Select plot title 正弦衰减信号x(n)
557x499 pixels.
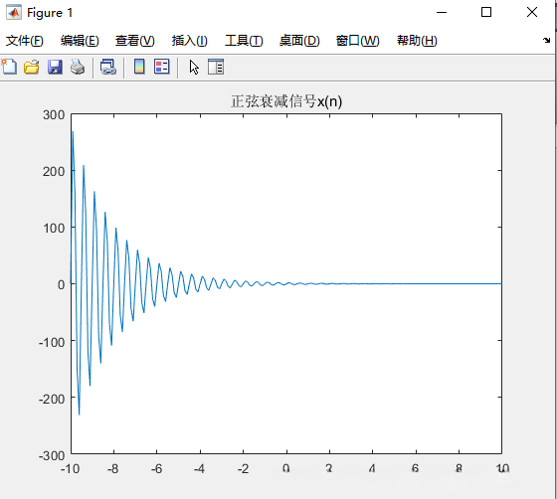click(x=286, y=101)
